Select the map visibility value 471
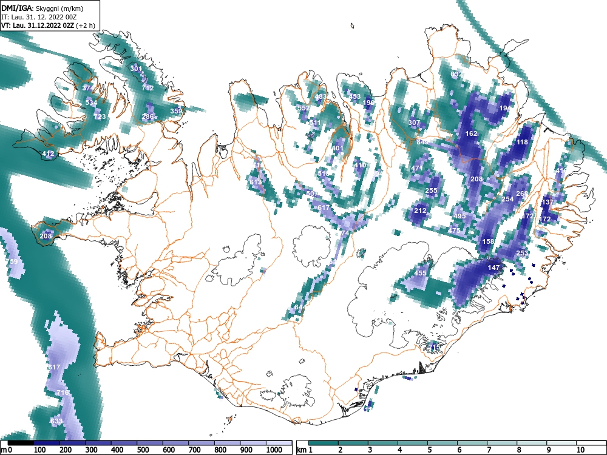Viewport: 607px width, 455px height. pos(417,168)
